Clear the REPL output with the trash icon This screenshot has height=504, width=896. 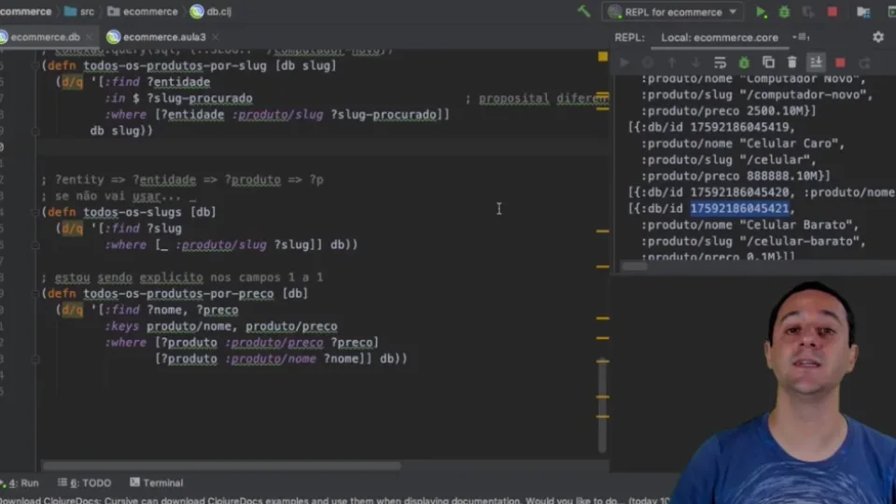pyautogui.click(x=792, y=63)
